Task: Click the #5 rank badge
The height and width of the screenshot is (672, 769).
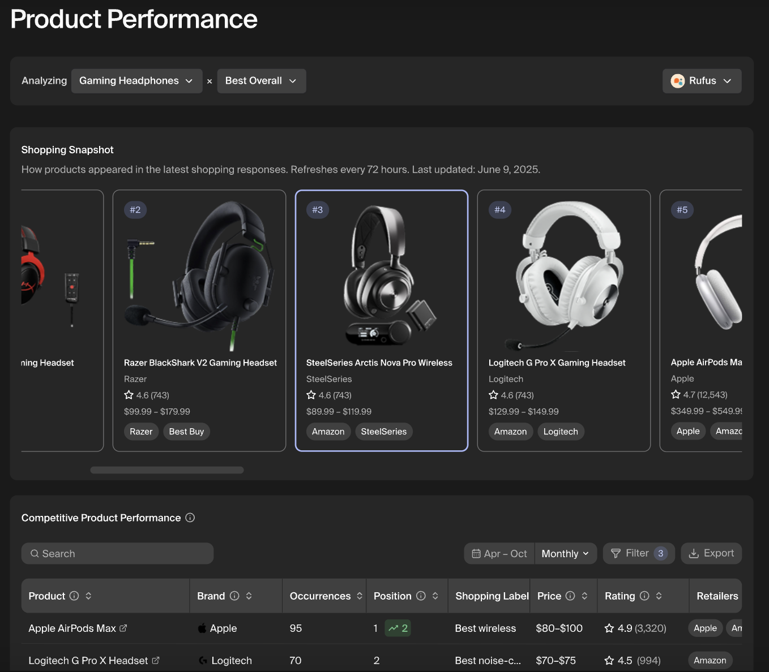Action: (682, 210)
